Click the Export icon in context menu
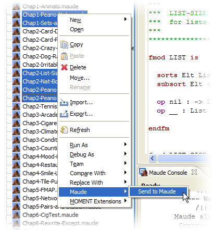 [x=64, y=114]
